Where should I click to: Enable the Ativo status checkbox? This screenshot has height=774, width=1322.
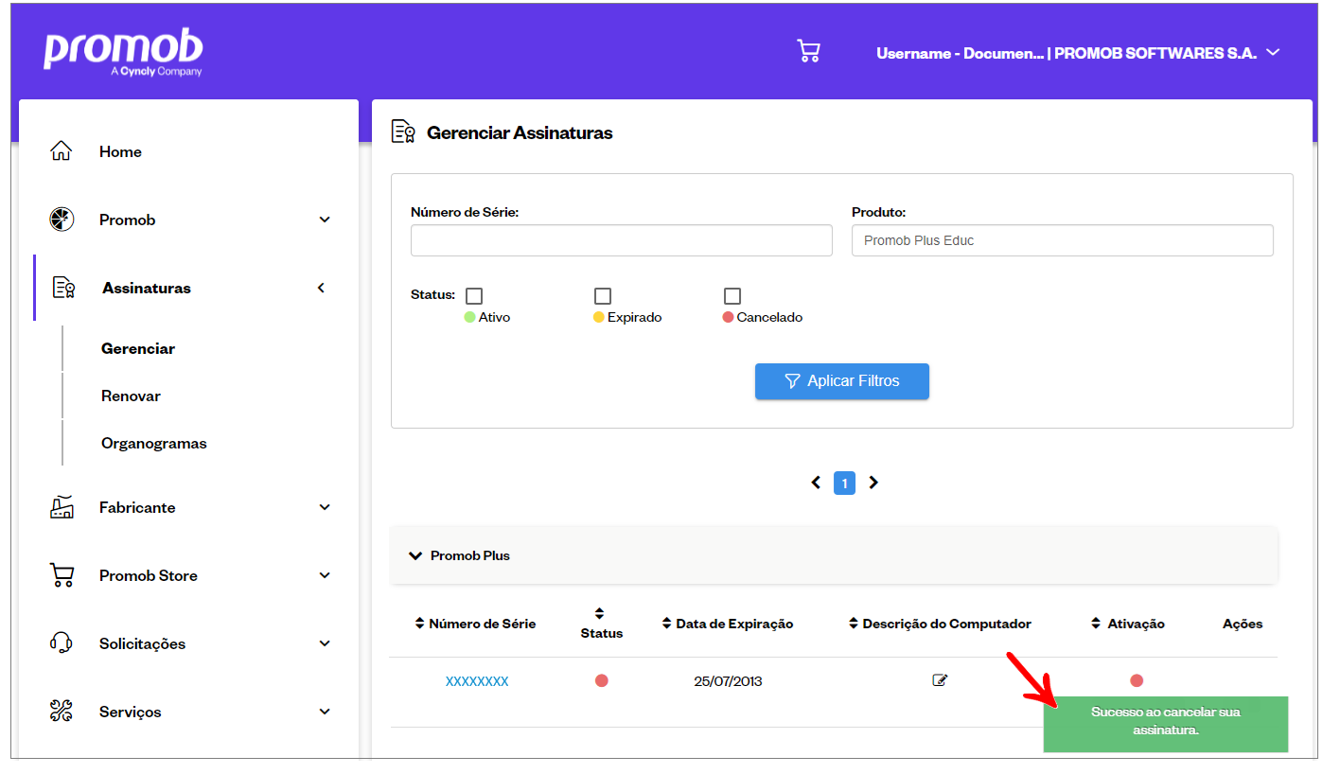pos(473,295)
